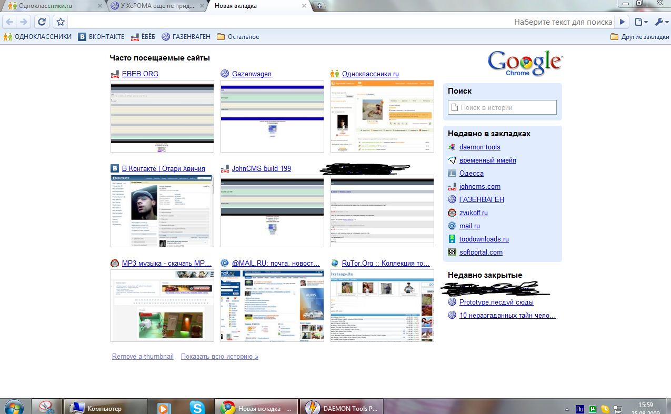The width and height of the screenshot is (671, 414).
Task: Click the Ru language indicator in the tray
Action: 580,409
